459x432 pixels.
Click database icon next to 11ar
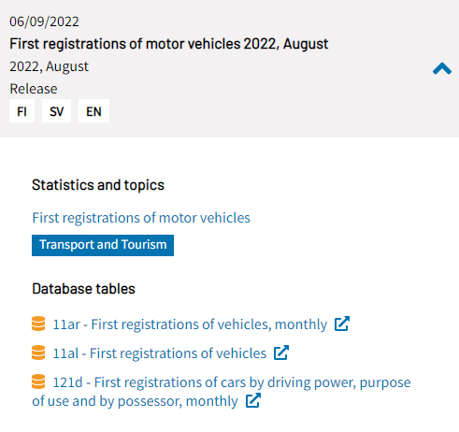click(38, 324)
